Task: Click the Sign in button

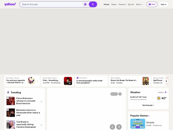Action: pos(163,4)
